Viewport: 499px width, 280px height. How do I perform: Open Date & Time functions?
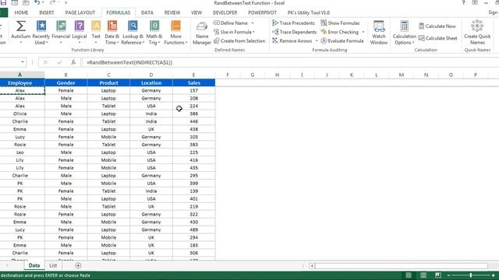pos(112,33)
